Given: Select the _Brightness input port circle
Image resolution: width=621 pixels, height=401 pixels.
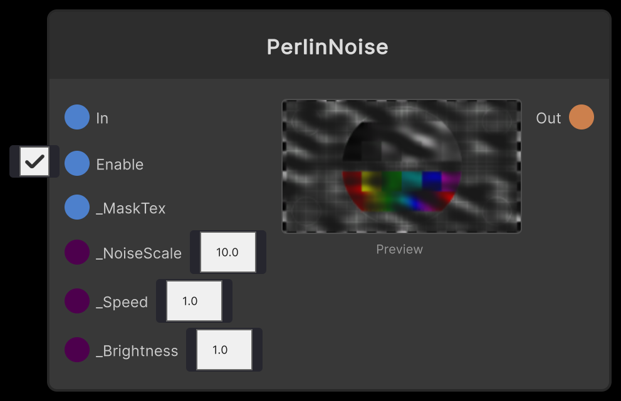Looking at the screenshot, I should pyautogui.click(x=76, y=350).
